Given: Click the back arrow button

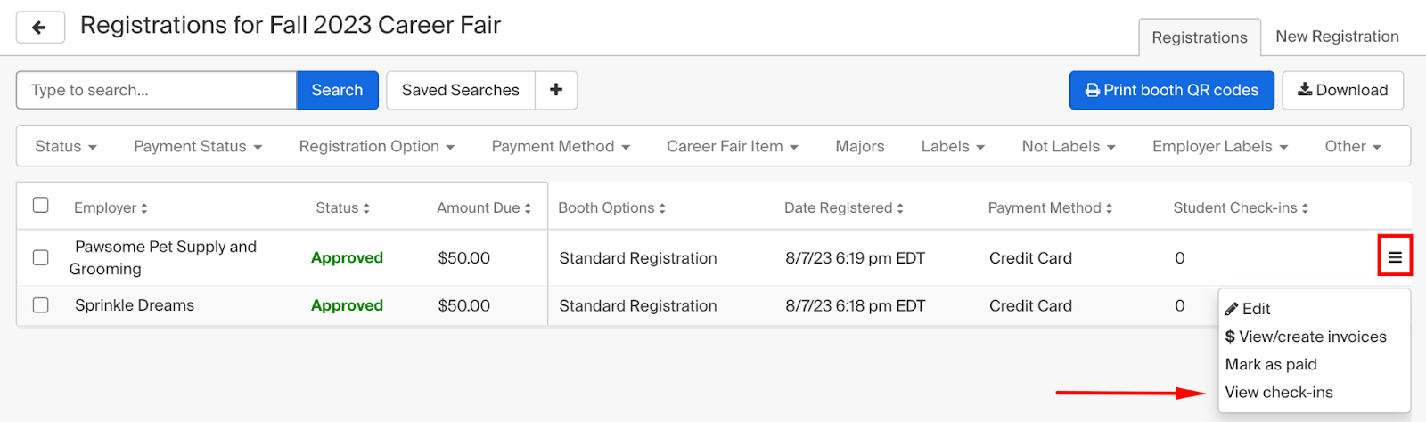Looking at the screenshot, I should tap(40, 27).
